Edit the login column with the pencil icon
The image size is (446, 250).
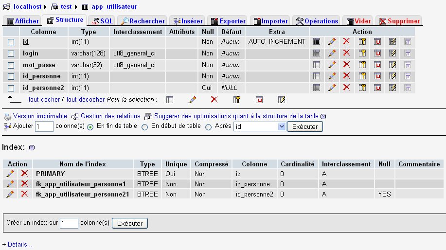tap(331, 53)
